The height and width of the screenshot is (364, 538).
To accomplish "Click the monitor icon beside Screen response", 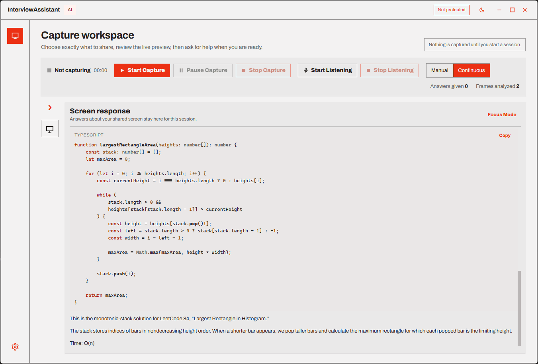I will 50,128.
